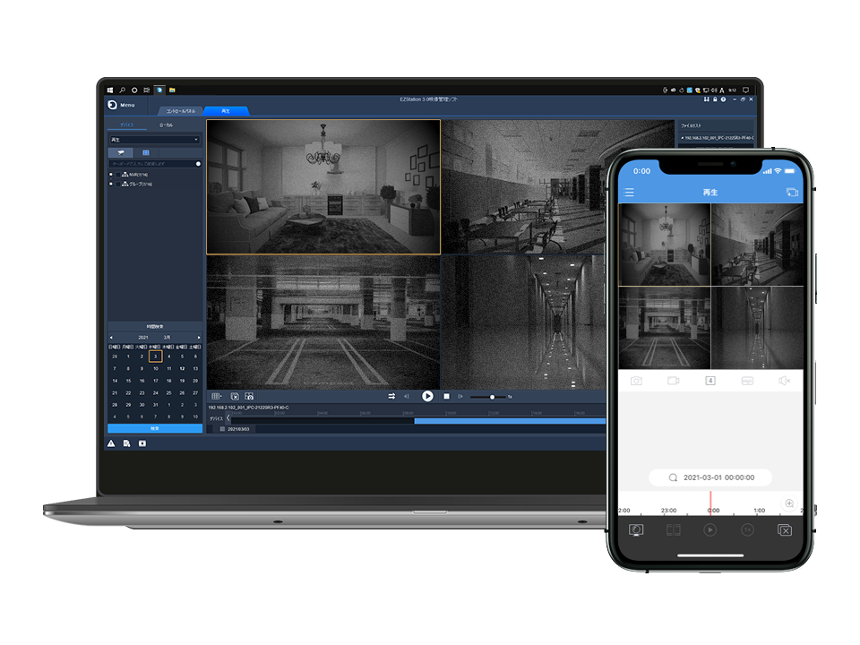Toggle the phone mute speaker icon
860x645 pixels.
tap(785, 381)
